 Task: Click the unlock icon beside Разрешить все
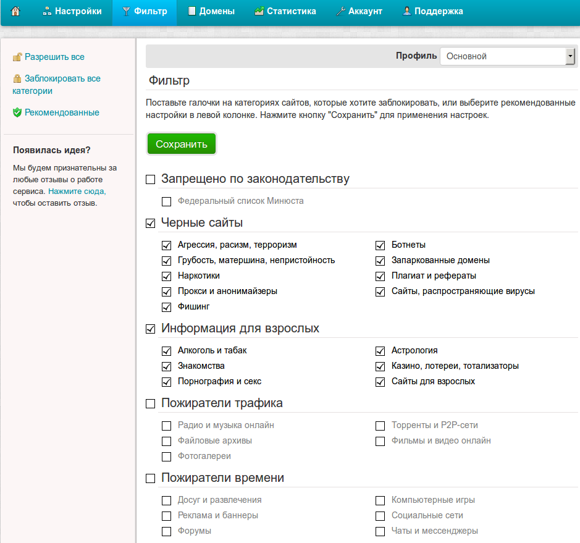click(x=17, y=57)
